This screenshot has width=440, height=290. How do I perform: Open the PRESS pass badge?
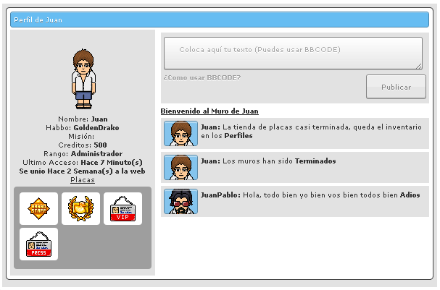tap(38, 244)
